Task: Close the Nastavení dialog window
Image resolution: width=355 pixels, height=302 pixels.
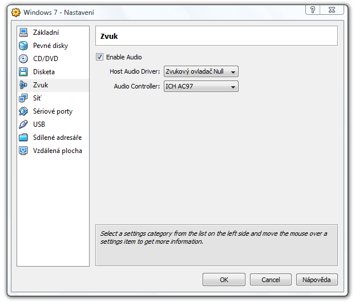Action: click(332, 10)
